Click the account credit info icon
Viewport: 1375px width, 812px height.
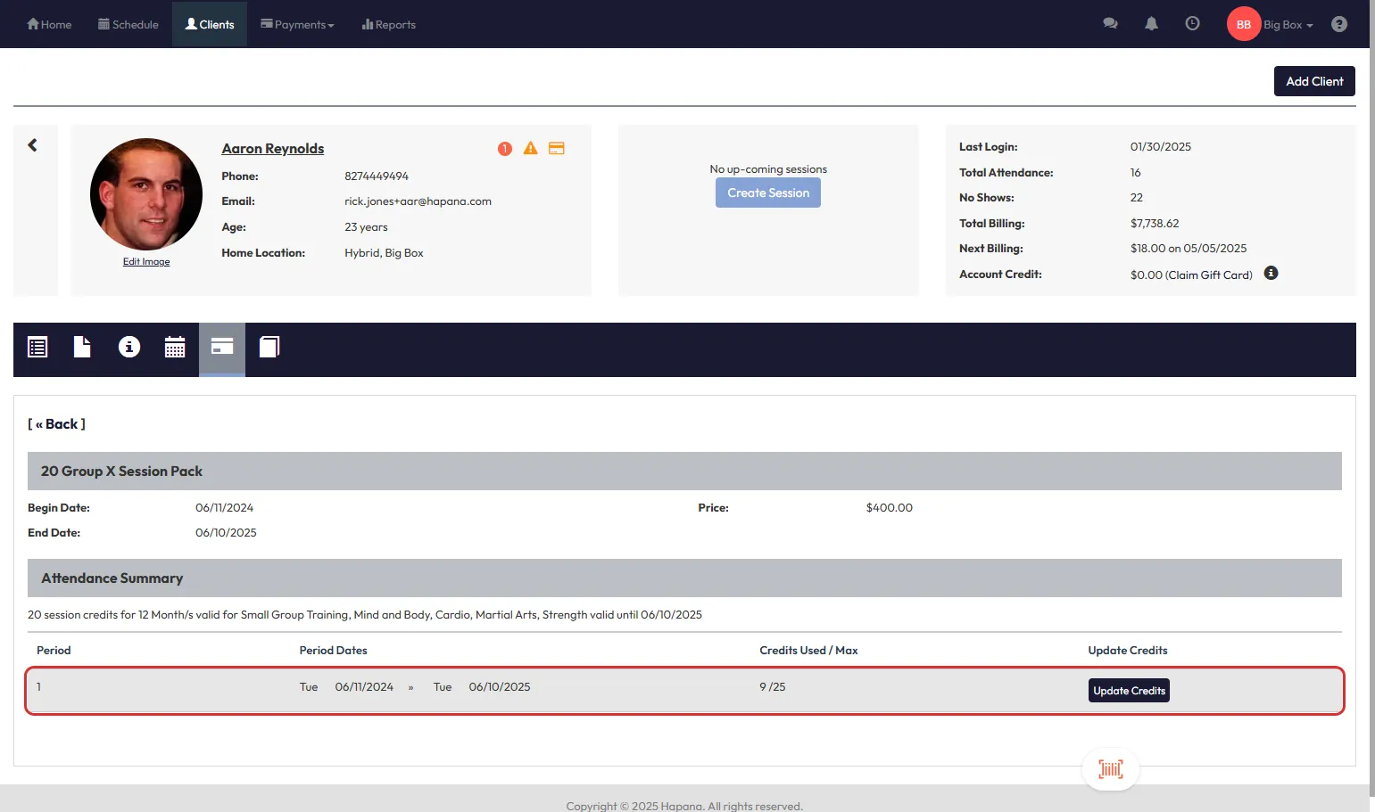[x=1271, y=274]
